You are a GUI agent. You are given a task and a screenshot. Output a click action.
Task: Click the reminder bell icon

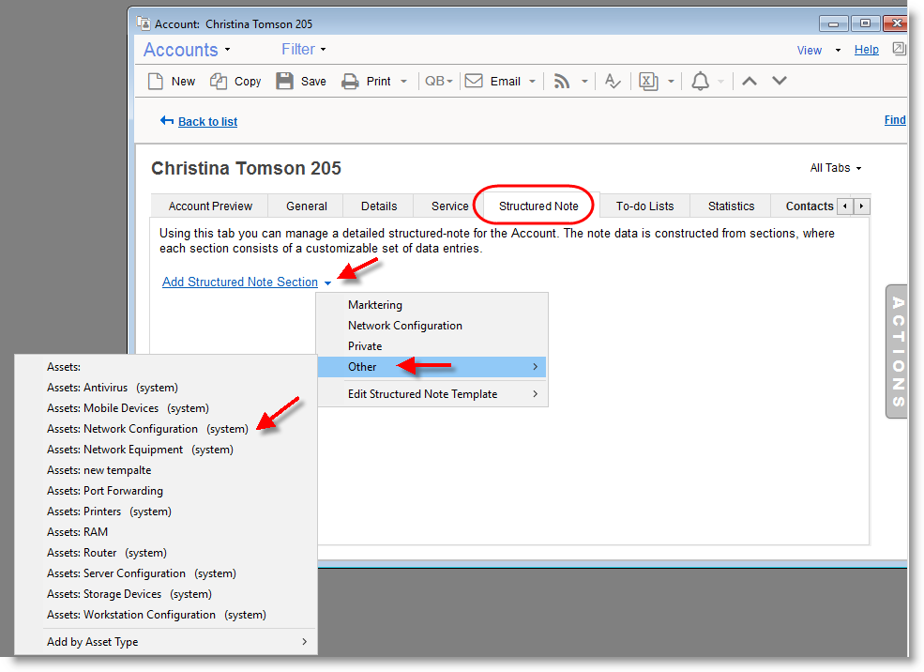click(x=700, y=82)
